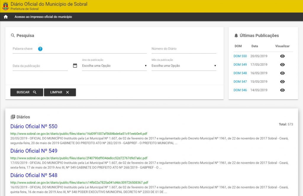Open the calendar date picker icon
The image size is (303, 196).
[x=75, y=66]
